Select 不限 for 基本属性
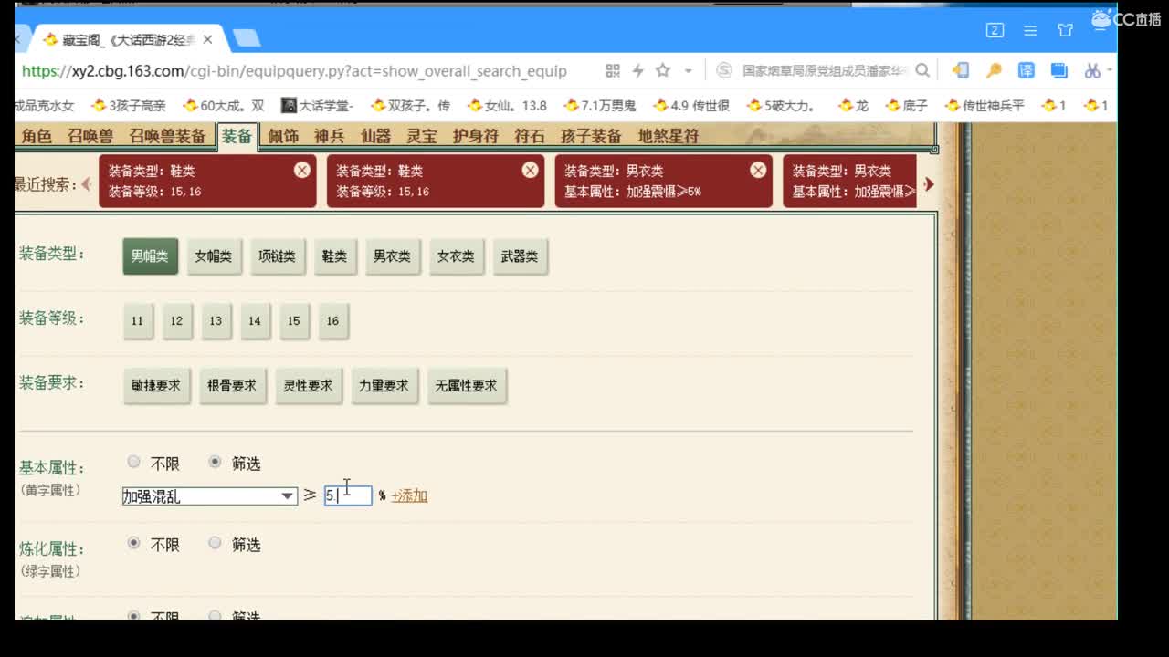This screenshot has height=657, width=1169. point(134,462)
